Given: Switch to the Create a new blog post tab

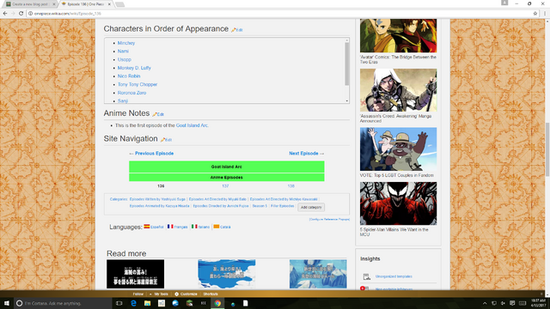Looking at the screenshot, I should pyautogui.click(x=30, y=4).
